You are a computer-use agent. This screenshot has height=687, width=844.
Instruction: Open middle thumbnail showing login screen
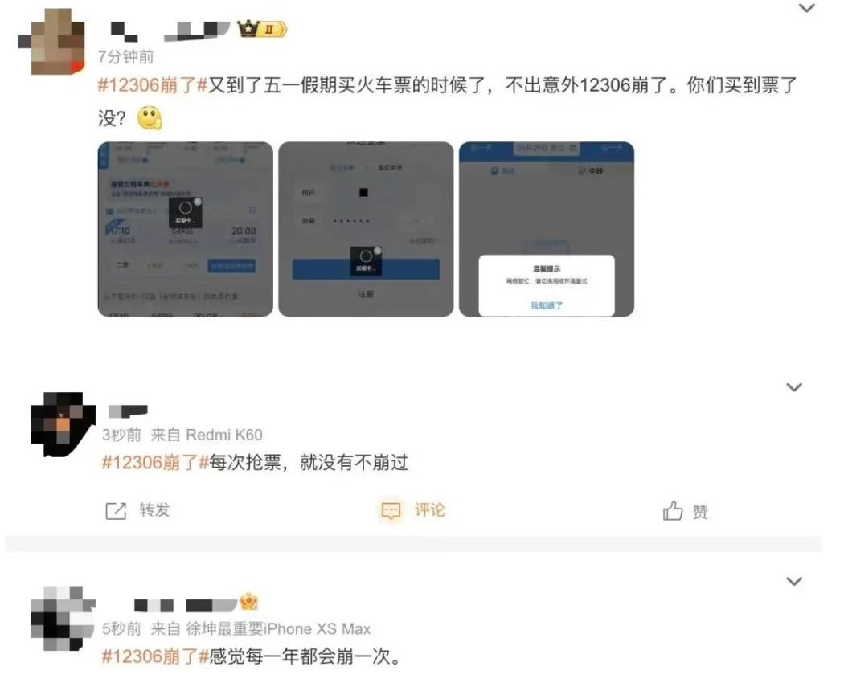click(366, 229)
